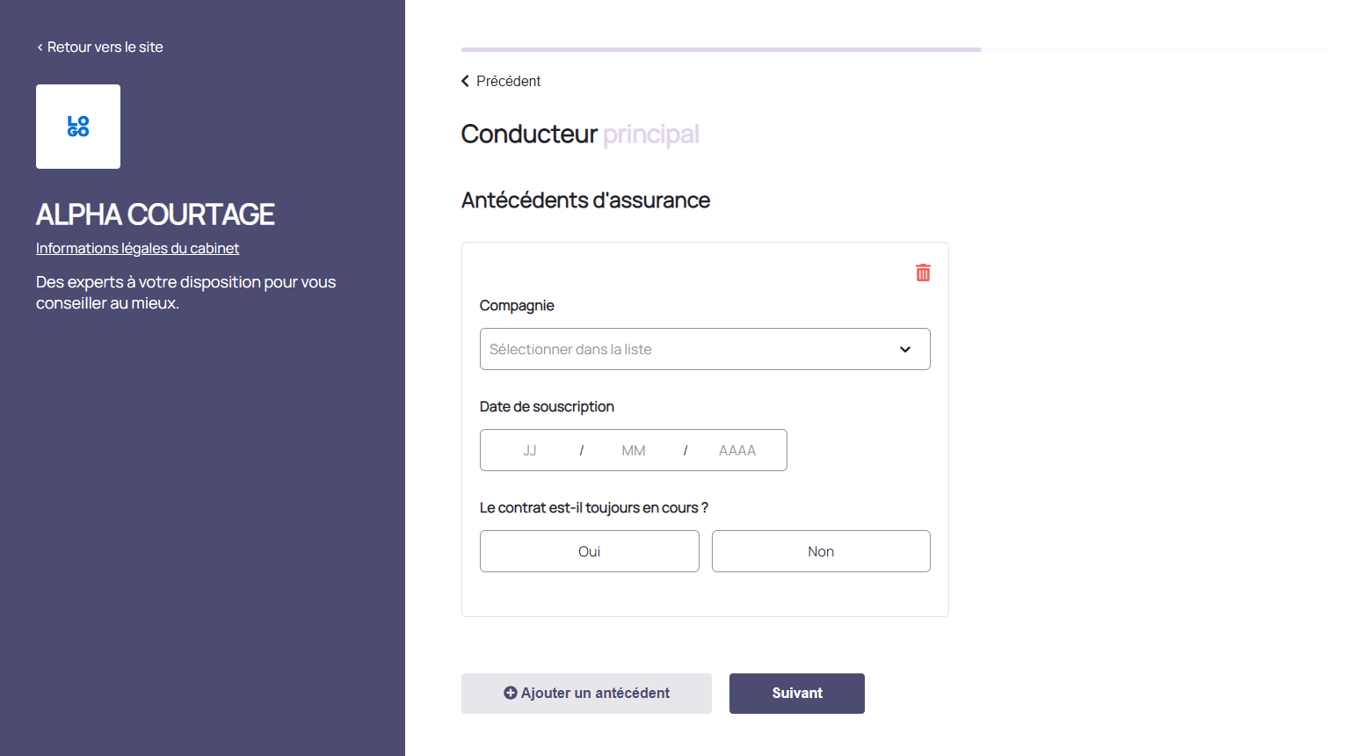The width and height of the screenshot is (1364, 756).
Task: Delete this insurance history entry with trash icon
Action: pos(923,273)
